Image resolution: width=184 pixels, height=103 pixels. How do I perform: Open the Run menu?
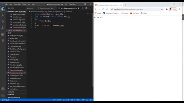pyautogui.click(x=33, y=4)
